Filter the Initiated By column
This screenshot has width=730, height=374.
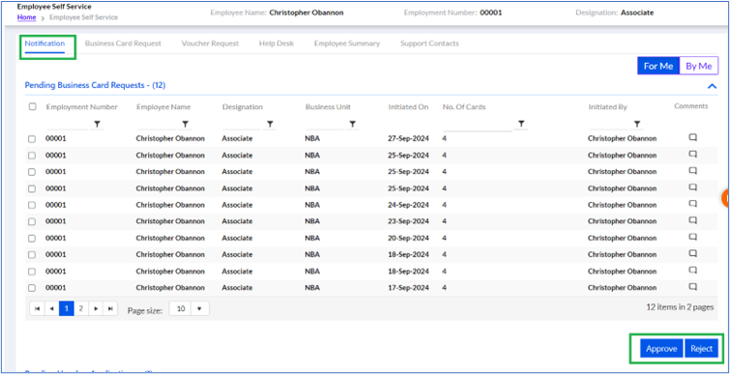pos(637,125)
